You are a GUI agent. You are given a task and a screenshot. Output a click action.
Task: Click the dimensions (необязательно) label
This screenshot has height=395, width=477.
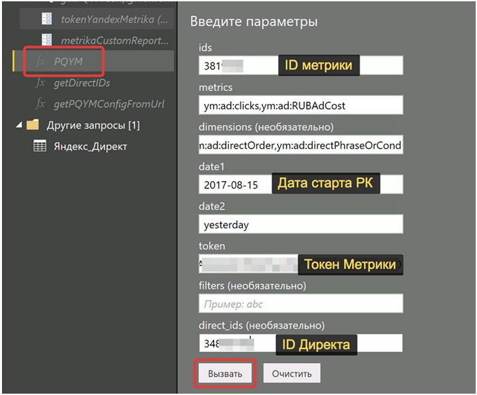click(x=266, y=127)
